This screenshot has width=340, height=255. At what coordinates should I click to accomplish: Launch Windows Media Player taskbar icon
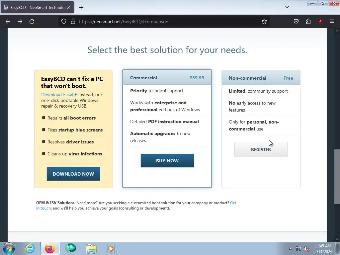[112, 248]
